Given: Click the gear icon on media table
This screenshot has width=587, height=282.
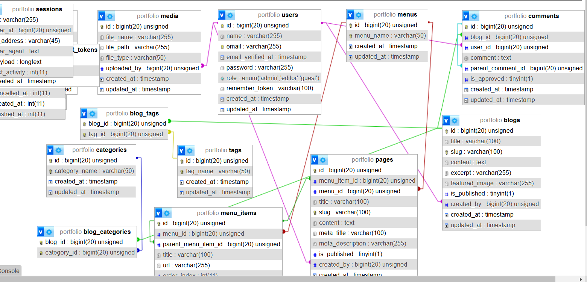Looking at the screenshot, I should [x=110, y=16].
